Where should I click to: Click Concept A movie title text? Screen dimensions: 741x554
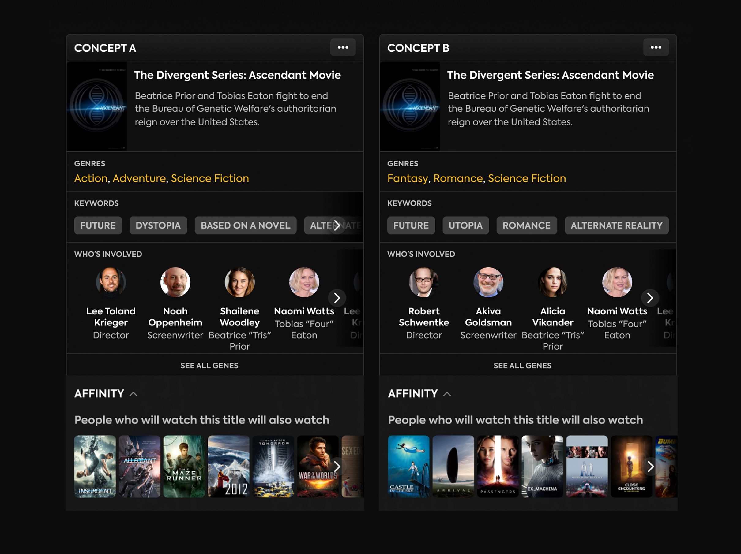tap(238, 75)
